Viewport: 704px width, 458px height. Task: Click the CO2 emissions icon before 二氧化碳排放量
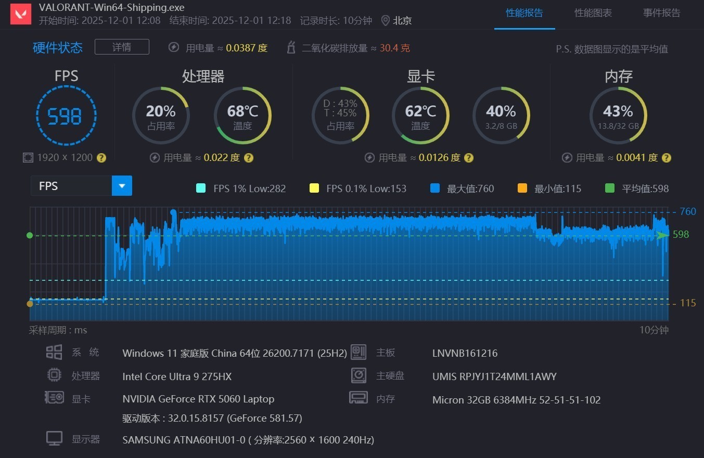tap(291, 47)
